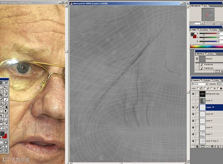The width and height of the screenshot is (223, 164).
Task: Select the Crop tool
Action: pyautogui.click(x=2, y=95)
